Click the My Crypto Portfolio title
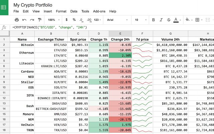This screenshot has height=134, width=214. (x=33, y=5)
